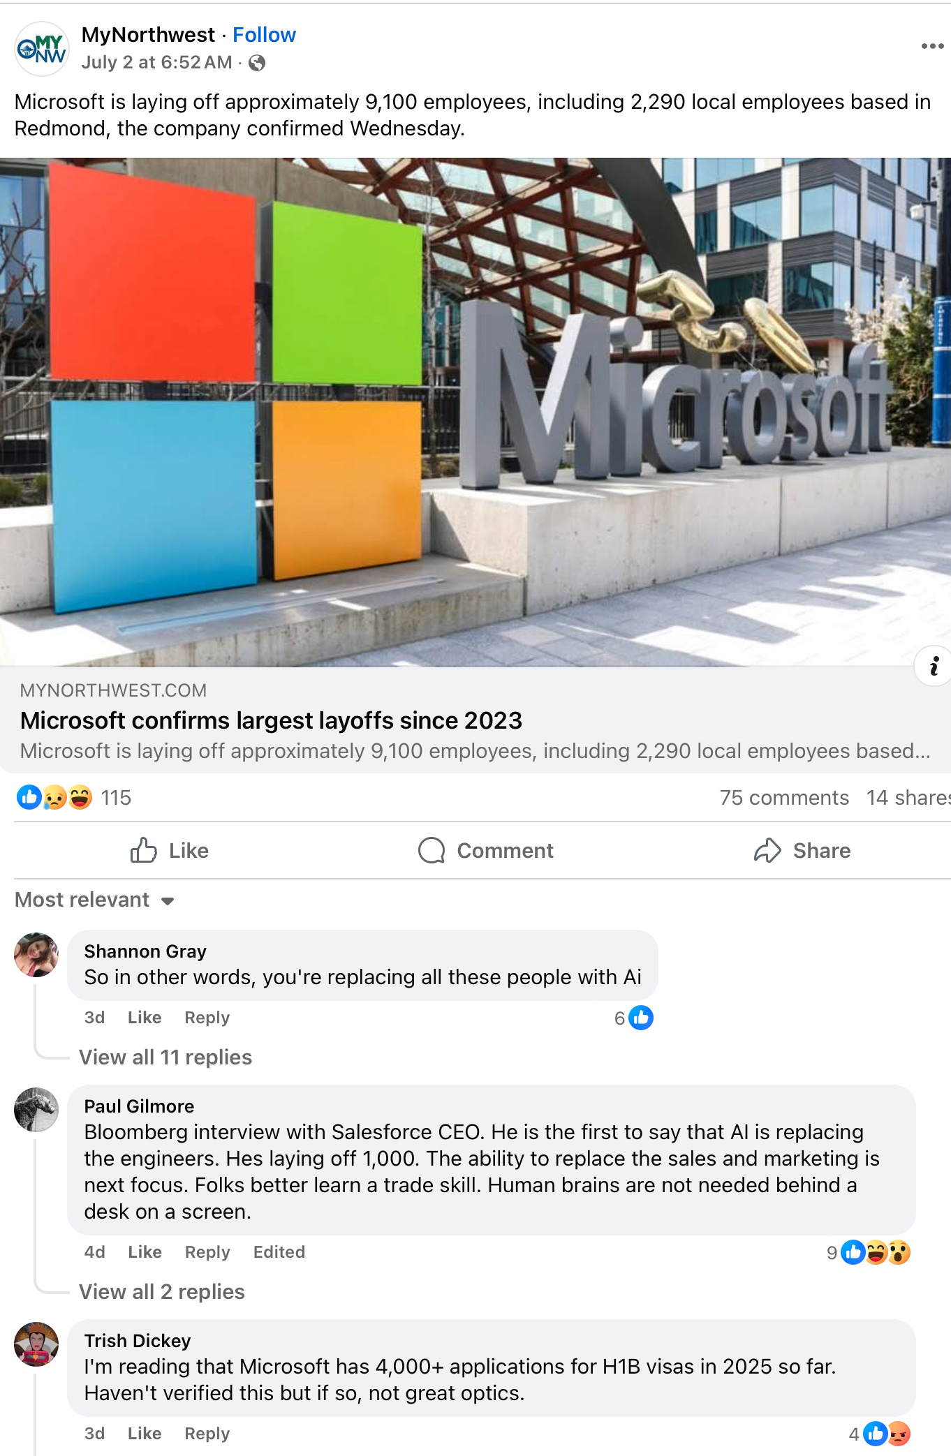
Task: Open the article titled Microsoft confirms largest layoffs
Action: click(x=271, y=720)
